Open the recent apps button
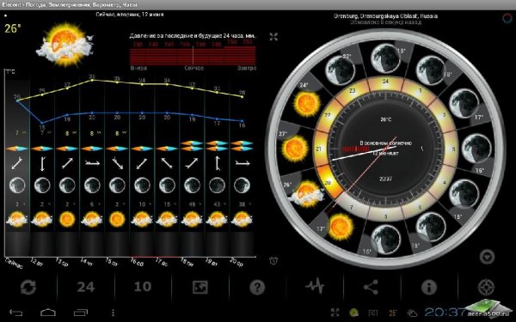The image size is (516, 322). click(x=80, y=313)
